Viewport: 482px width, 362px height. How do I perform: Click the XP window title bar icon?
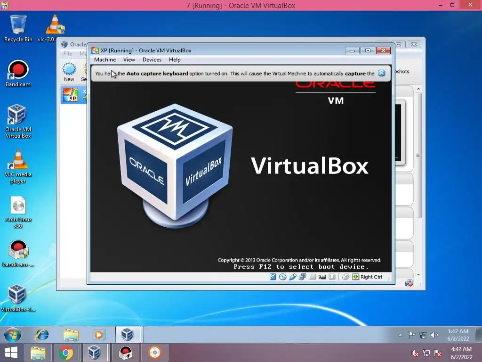coord(95,50)
